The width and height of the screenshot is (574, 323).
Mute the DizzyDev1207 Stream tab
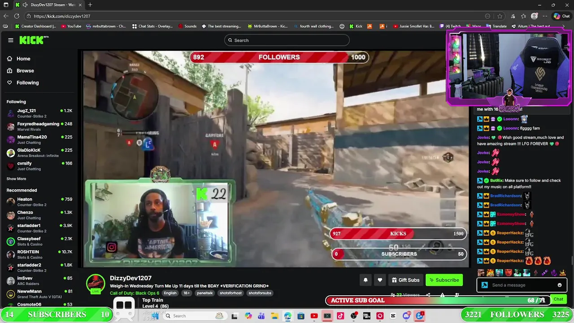[x=25, y=5]
